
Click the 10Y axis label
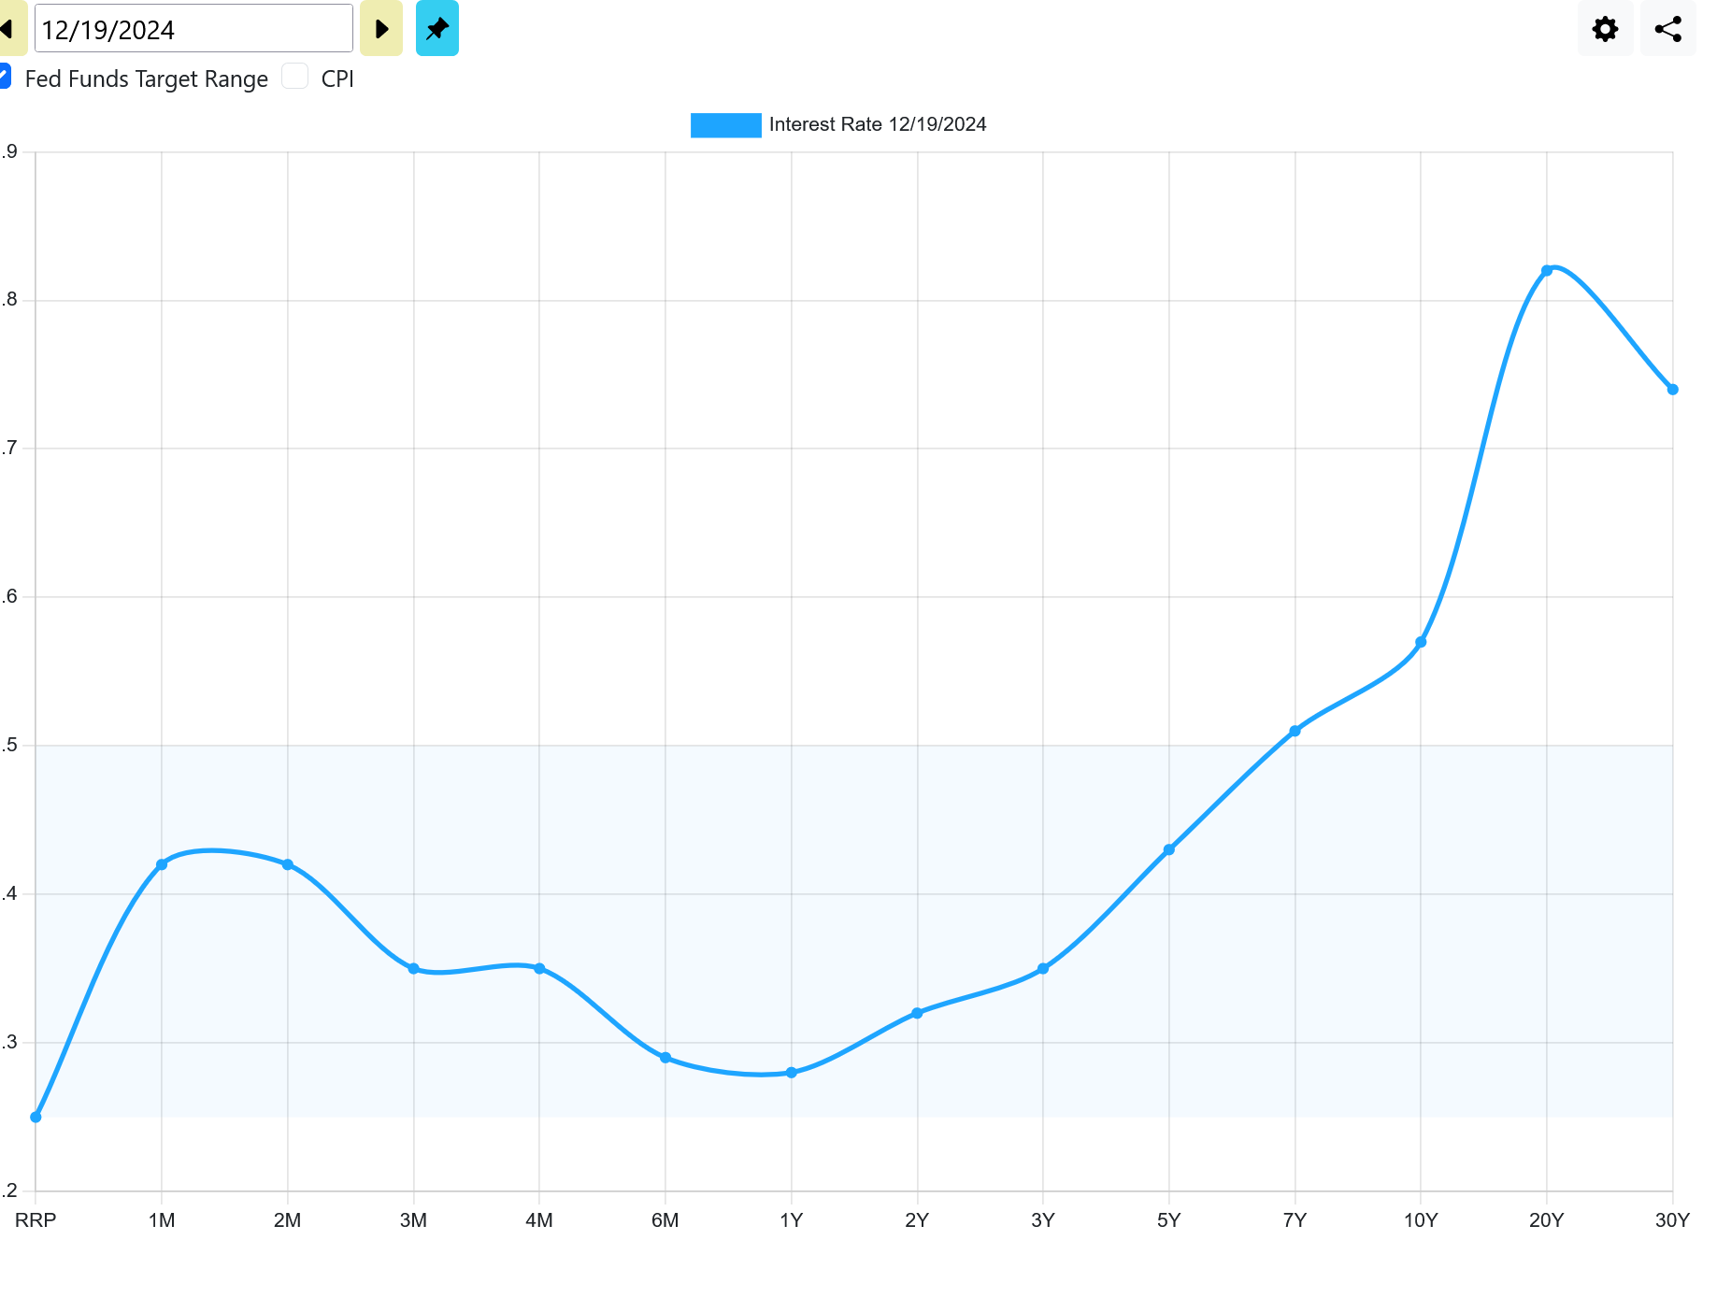(x=1421, y=1219)
